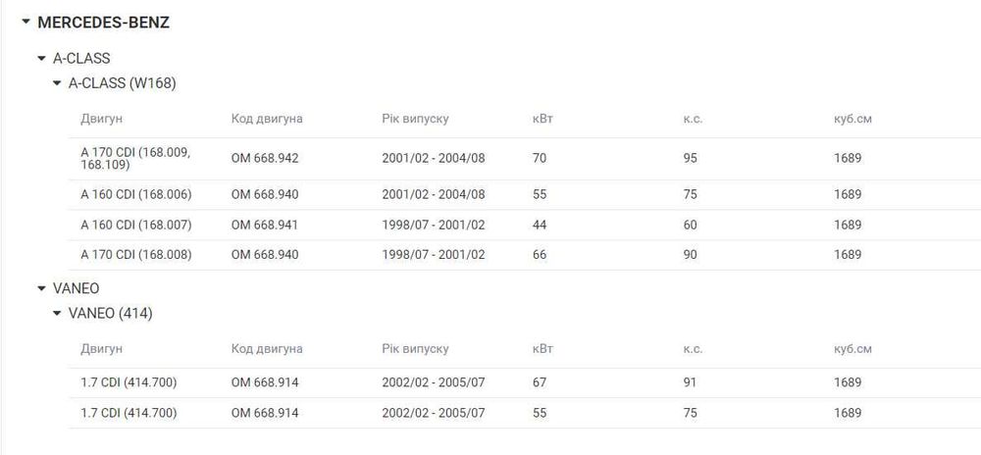
Task: Click the A 170 CDI (168.008) engine
Action: (x=135, y=254)
